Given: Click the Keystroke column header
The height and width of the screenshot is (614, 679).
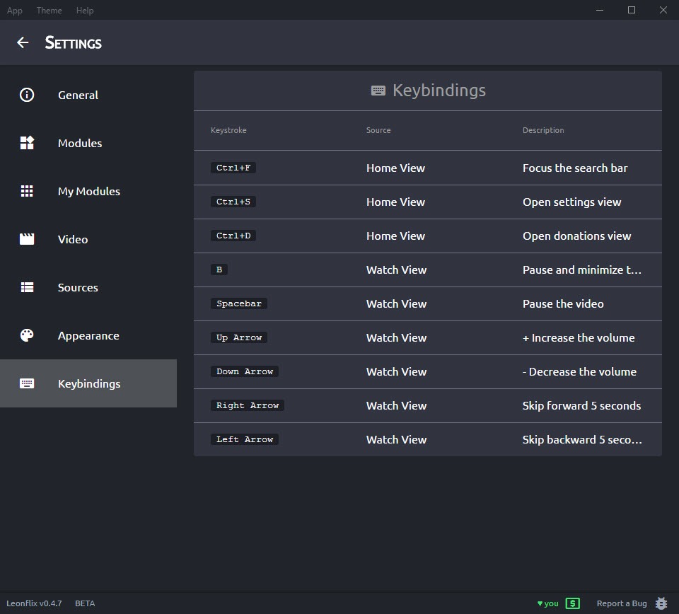Looking at the screenshot, I should pos(228,130).
